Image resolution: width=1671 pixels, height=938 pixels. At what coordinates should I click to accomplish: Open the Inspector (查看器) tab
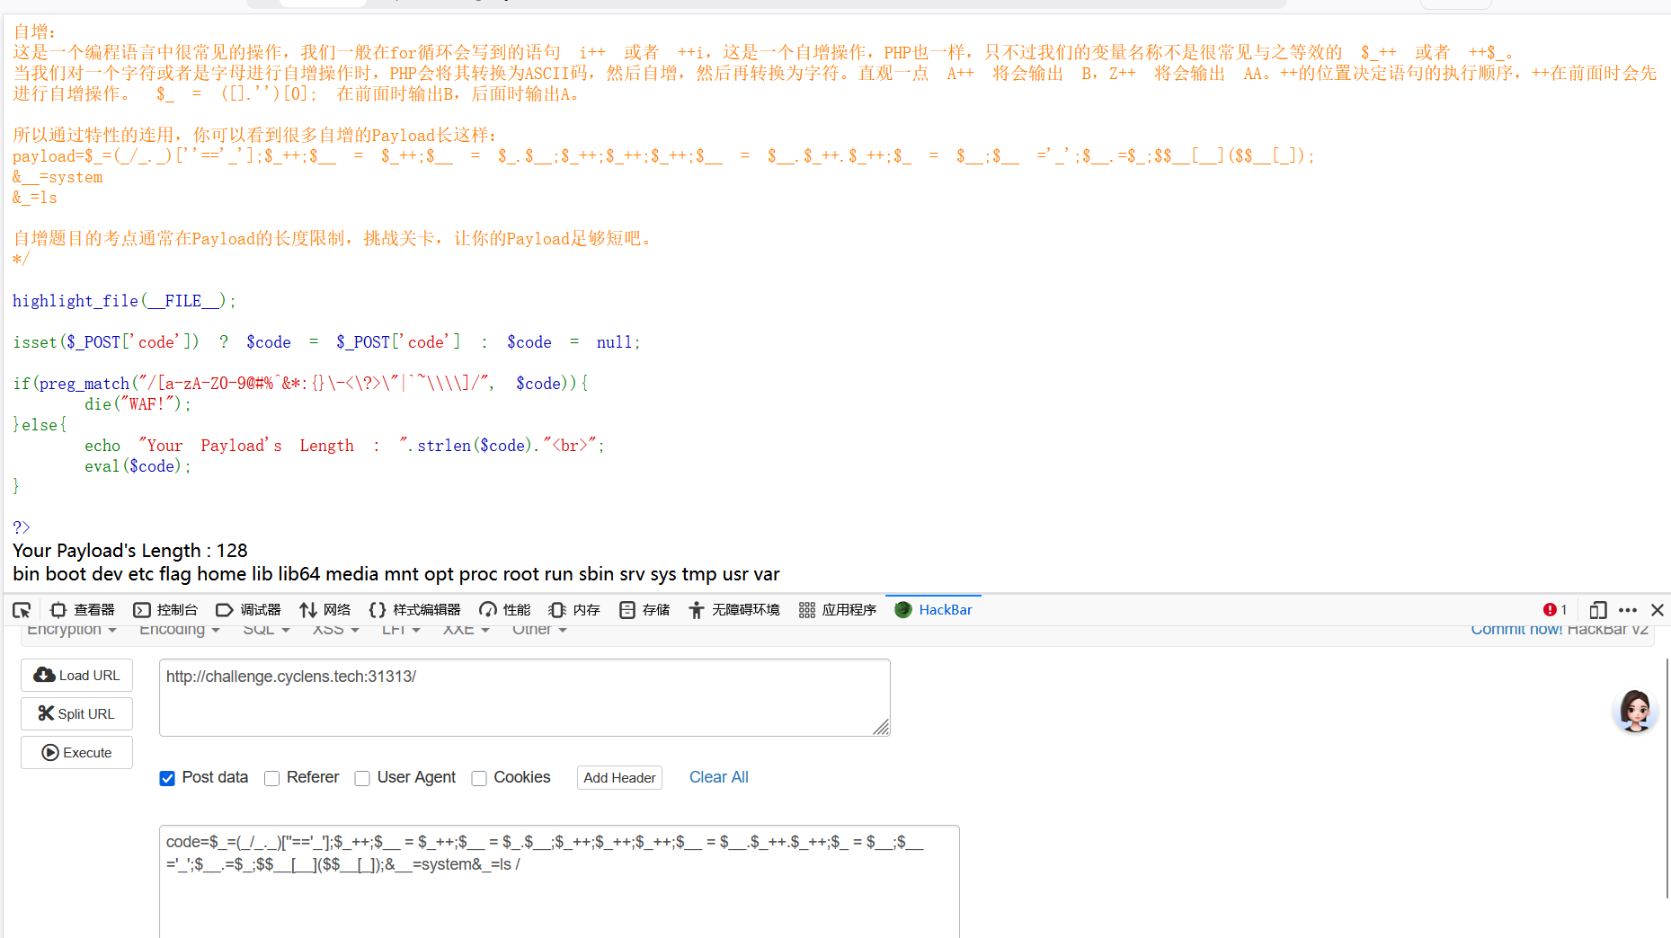(x=83, y=610)
